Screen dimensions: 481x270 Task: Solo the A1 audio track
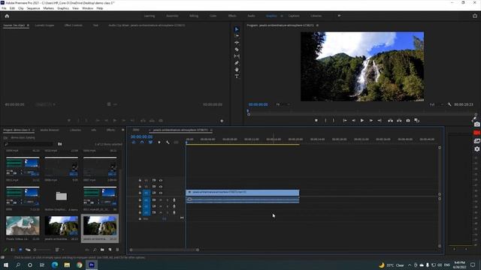pos(168,200)
